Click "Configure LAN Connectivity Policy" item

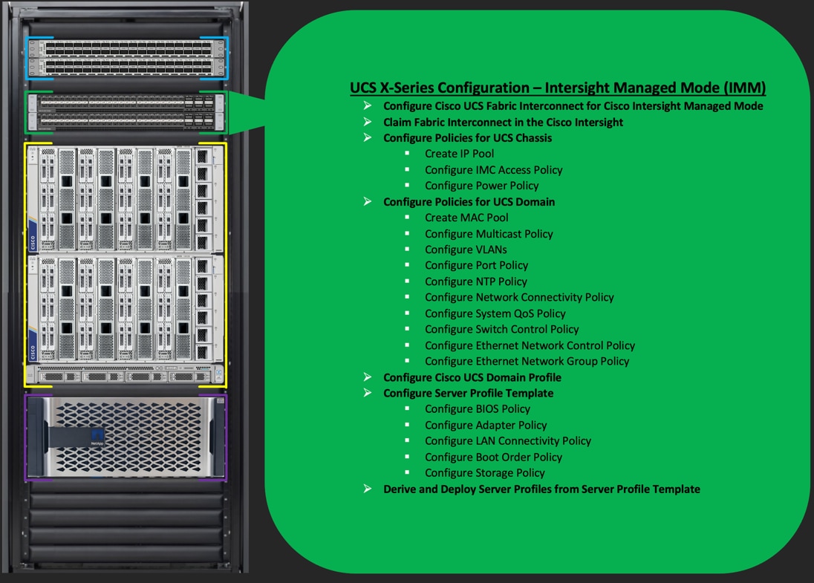point(508,440)
